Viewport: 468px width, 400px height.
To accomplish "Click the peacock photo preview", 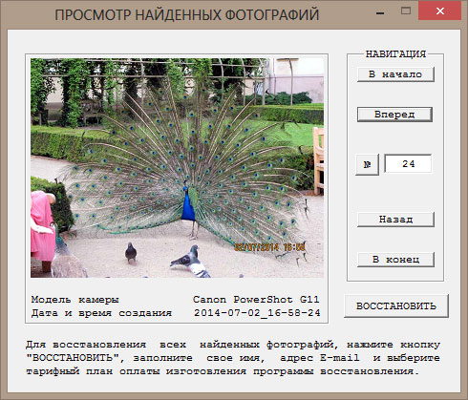I will click(x=177, y=168).
